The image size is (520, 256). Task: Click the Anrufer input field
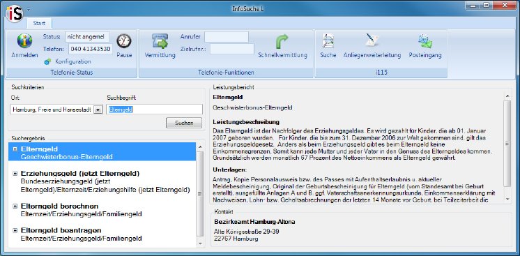coord(227,37)
